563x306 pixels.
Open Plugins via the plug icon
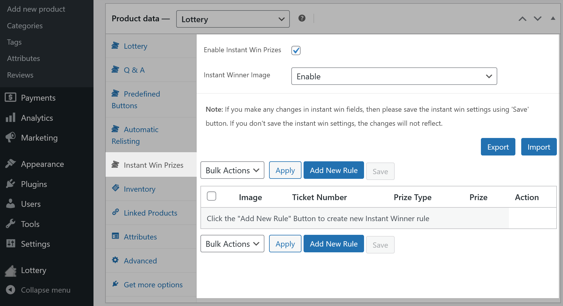(11, 184)
